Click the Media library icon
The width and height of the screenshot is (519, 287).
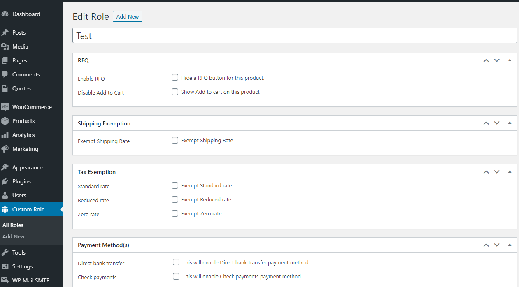(x=5, y=46)
